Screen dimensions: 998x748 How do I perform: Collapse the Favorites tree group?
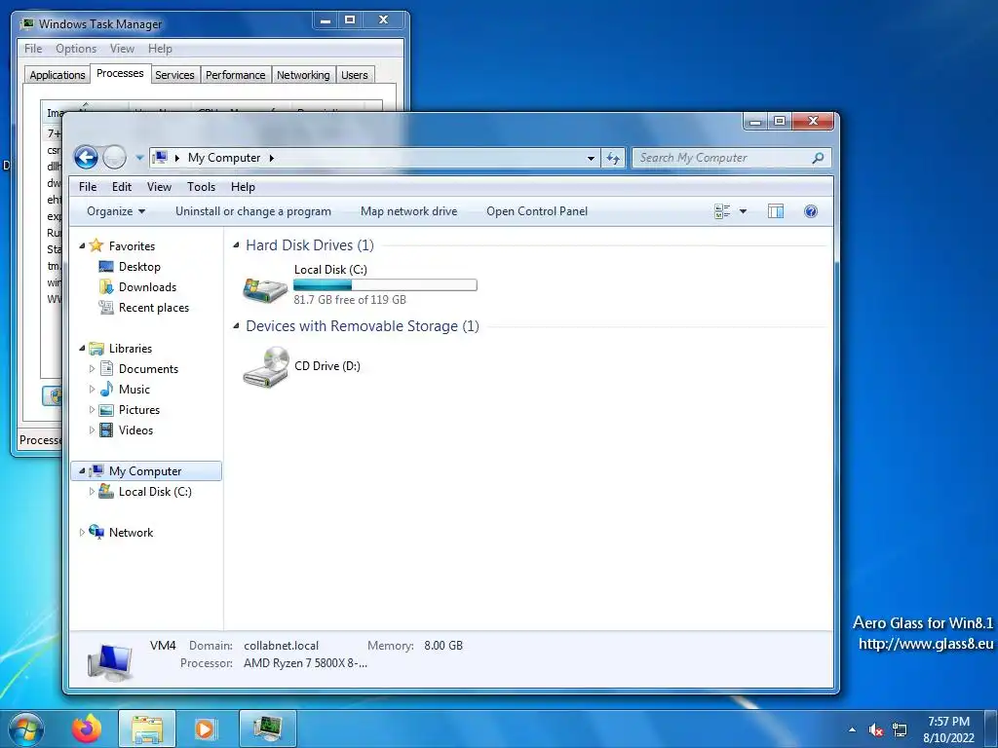[x=82, y=246]
